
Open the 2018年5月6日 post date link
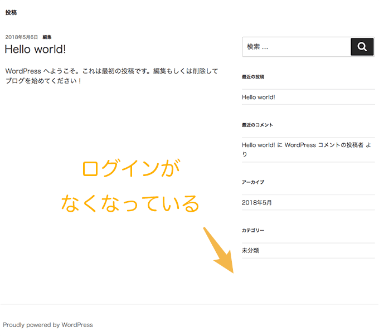(22, 37)
